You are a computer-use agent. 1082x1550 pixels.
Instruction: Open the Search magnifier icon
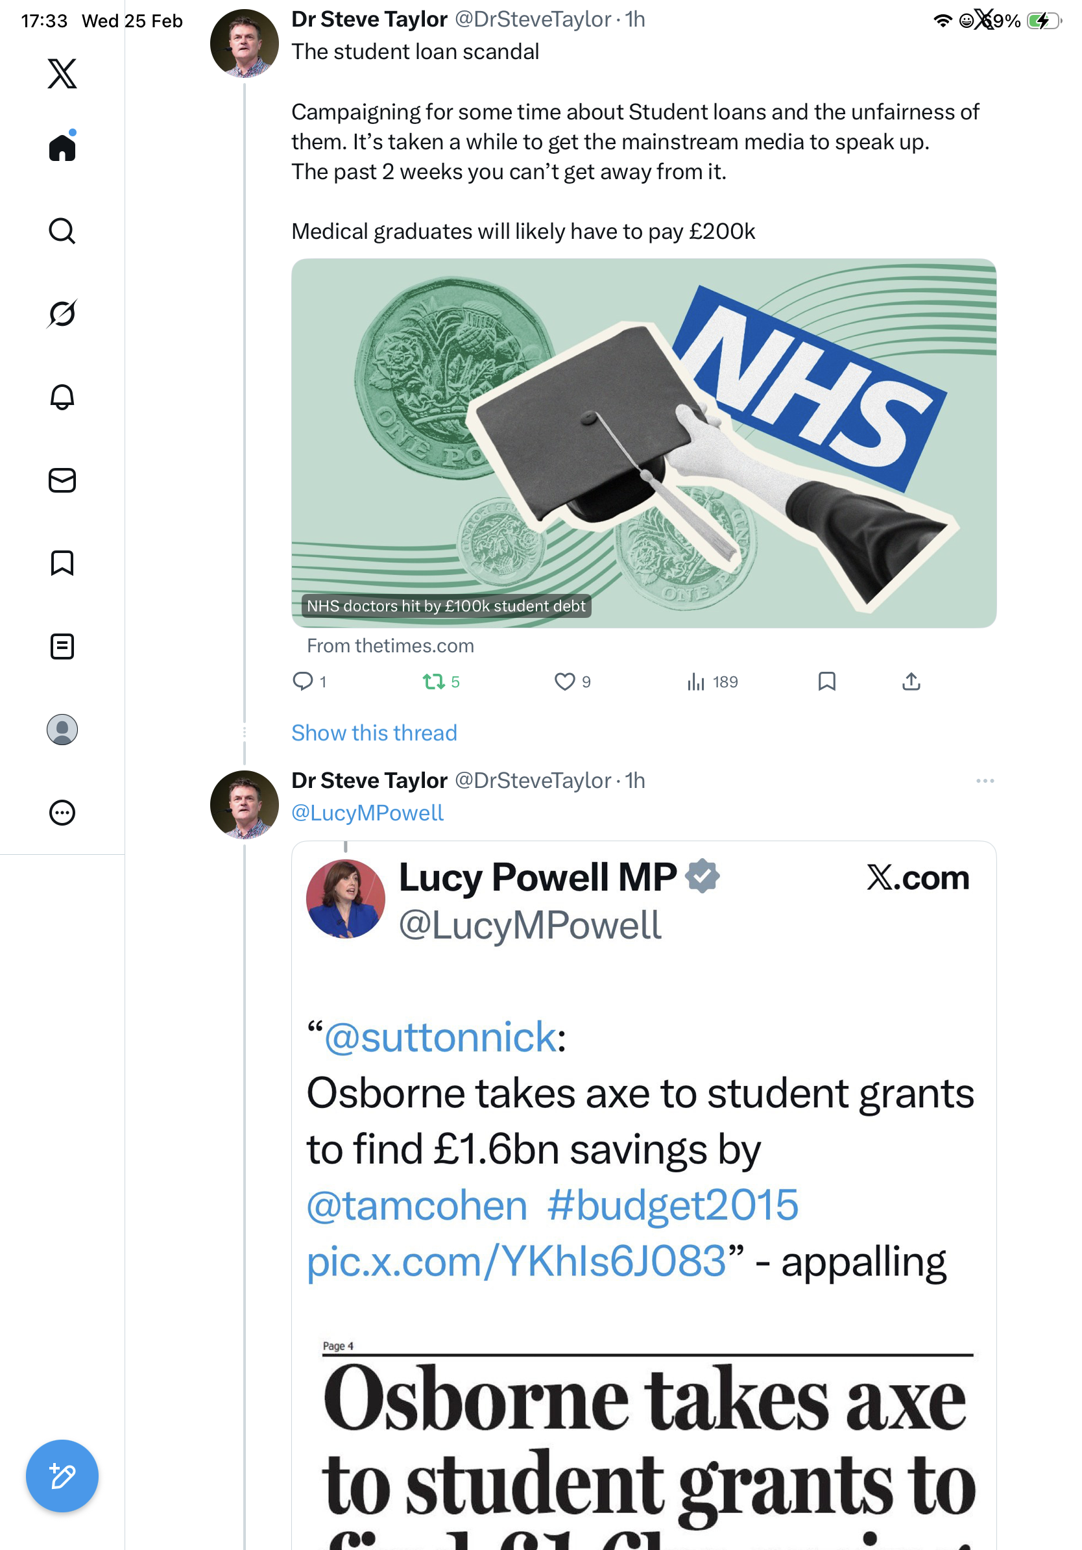pyautogui.click(x=62, y=231)
